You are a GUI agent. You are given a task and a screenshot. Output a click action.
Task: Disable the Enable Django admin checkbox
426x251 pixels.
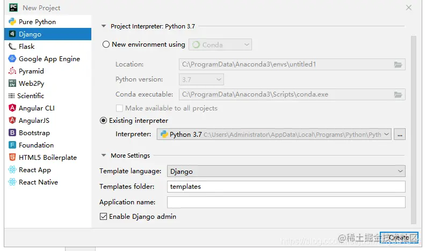[104, 217]
